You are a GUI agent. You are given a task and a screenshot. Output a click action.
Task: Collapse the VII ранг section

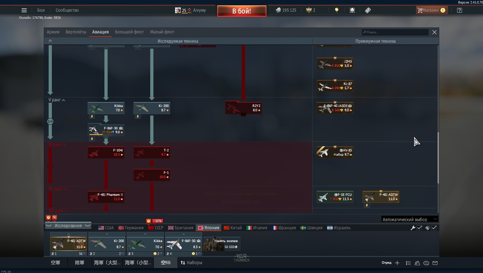point(57,189)
